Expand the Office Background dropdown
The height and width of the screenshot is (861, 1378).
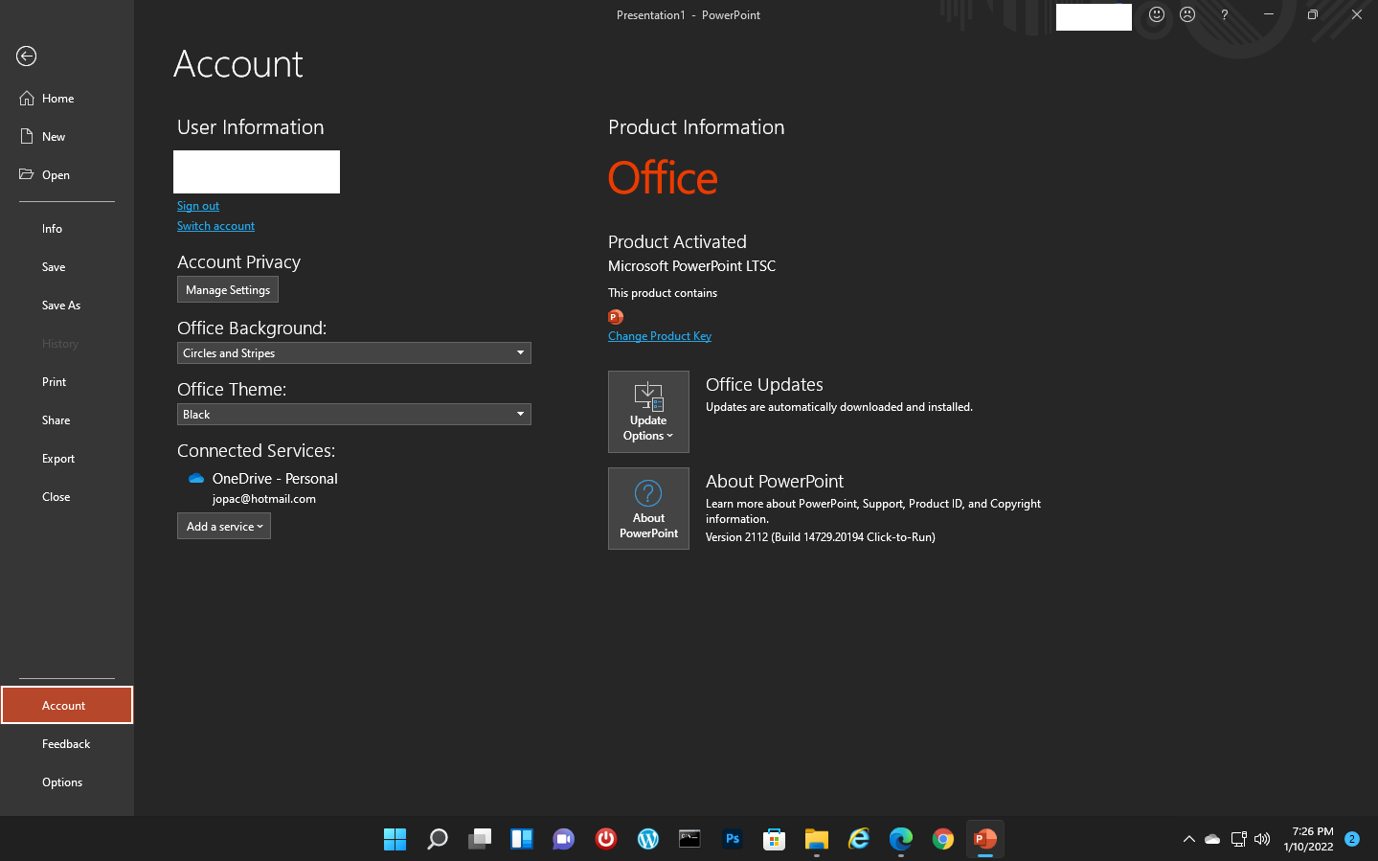click(x=354, y=353)
